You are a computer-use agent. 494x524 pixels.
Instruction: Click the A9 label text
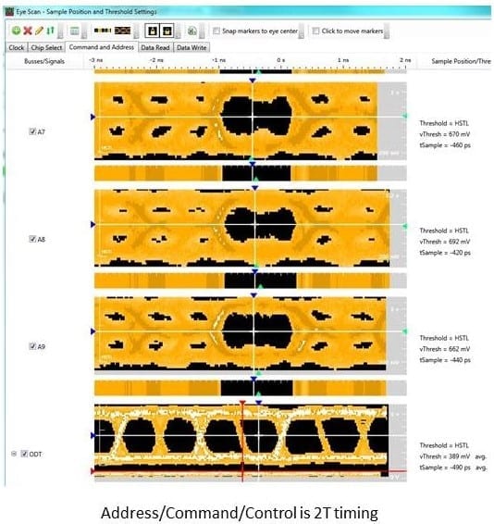click(41, 346)
